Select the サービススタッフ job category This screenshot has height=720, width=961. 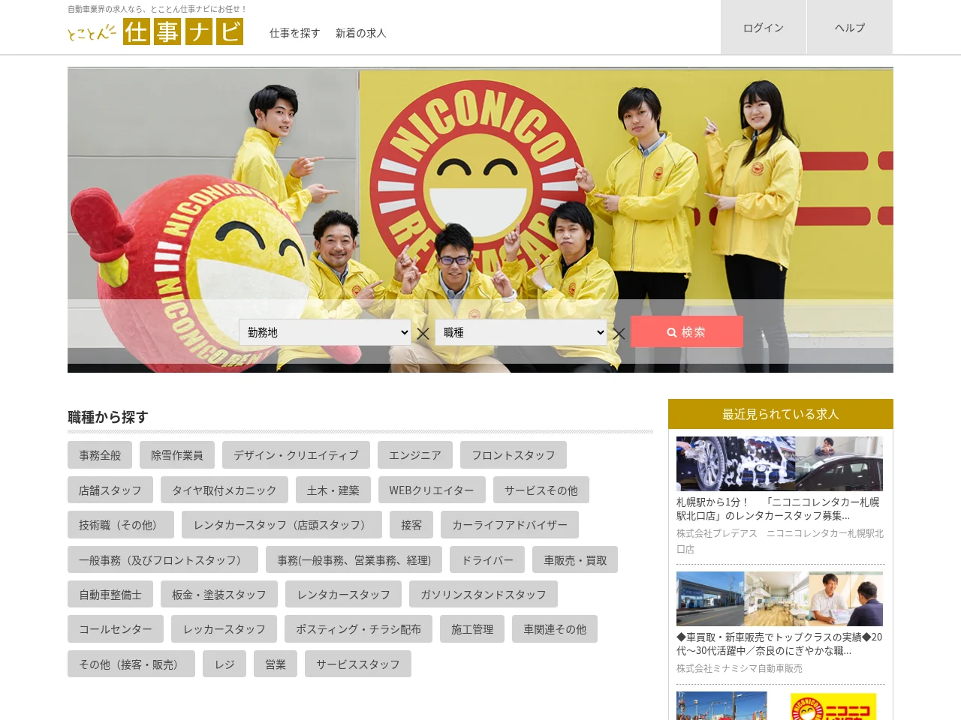click(358, 664)
